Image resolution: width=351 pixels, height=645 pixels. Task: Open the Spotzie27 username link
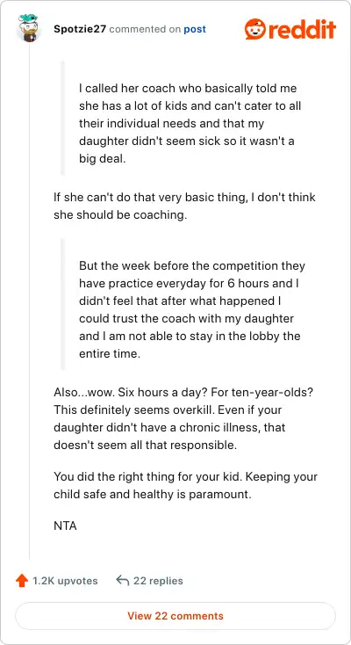tap(80, 29)
